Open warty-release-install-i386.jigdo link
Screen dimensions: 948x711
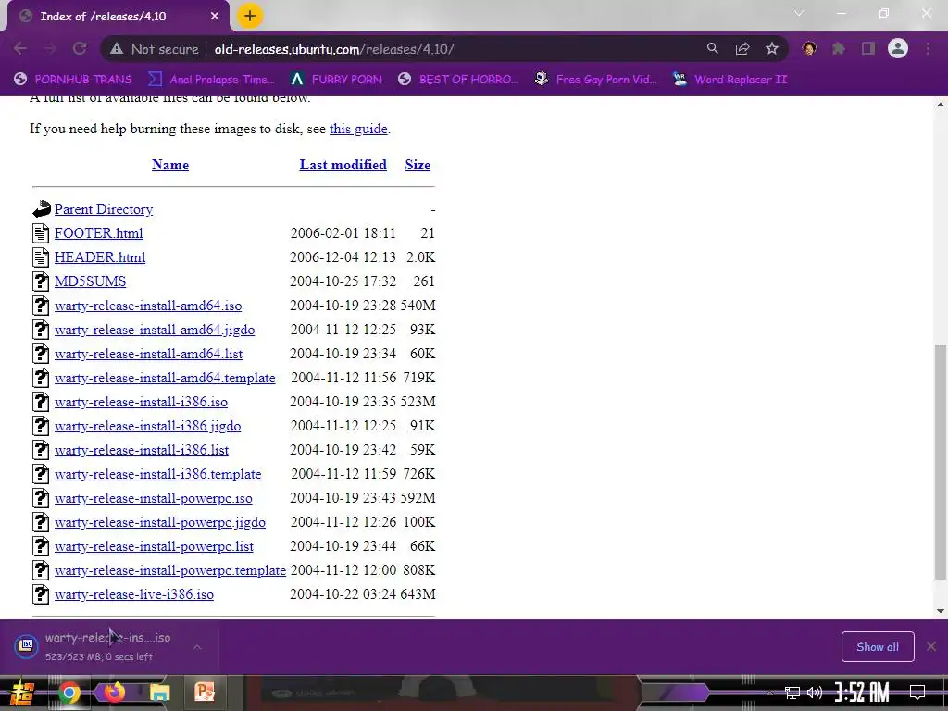click(x=147, y=426)
